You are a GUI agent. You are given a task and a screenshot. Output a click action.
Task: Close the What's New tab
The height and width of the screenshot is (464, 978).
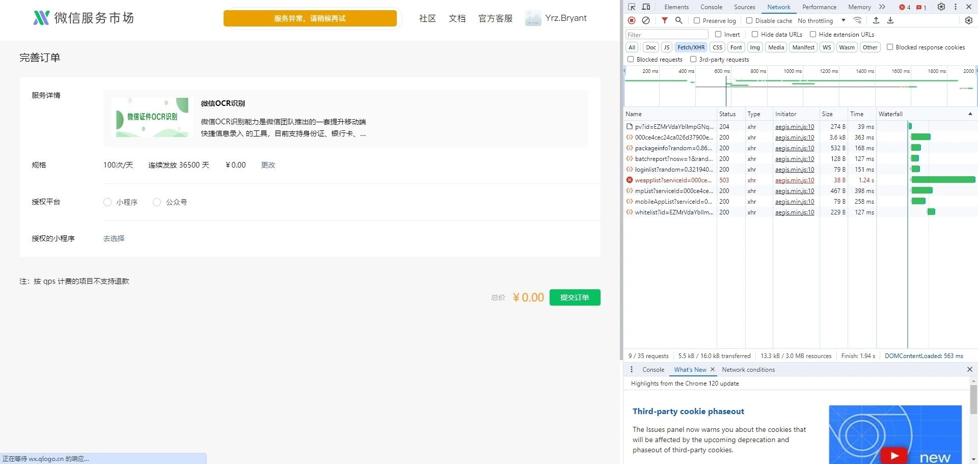tap(713, 369)
